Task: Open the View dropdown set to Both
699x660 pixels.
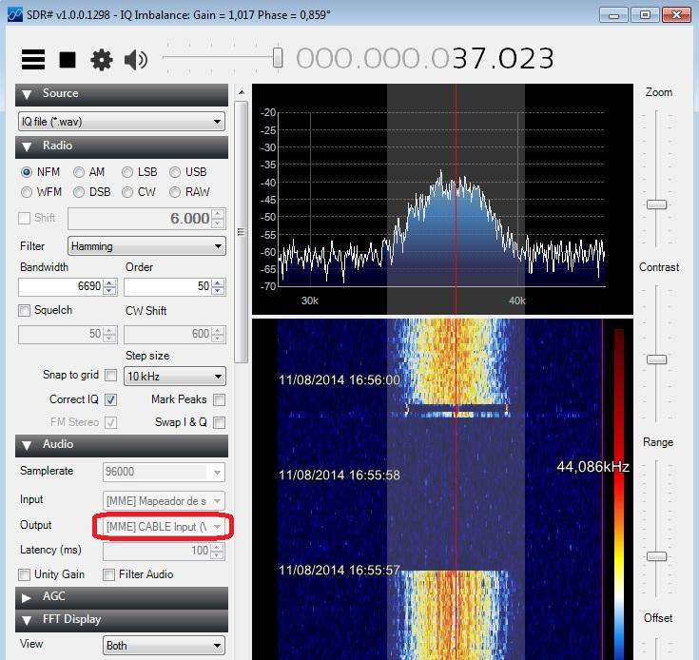Action: point(164,646)
